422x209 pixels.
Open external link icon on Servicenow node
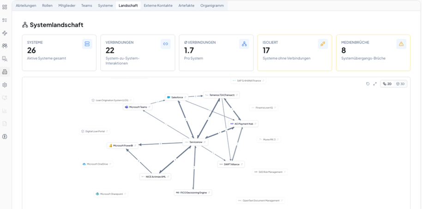pos(205,142)
